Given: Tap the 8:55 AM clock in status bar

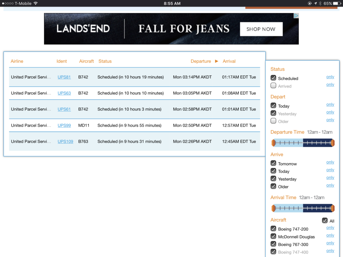Looking at the screenshot, I should pos(172,3).
